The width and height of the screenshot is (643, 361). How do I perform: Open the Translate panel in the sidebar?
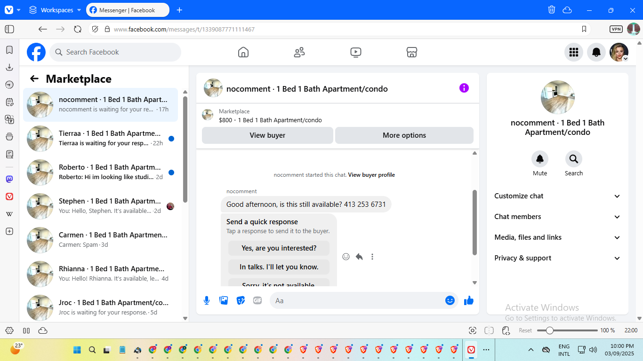[9, 119]
